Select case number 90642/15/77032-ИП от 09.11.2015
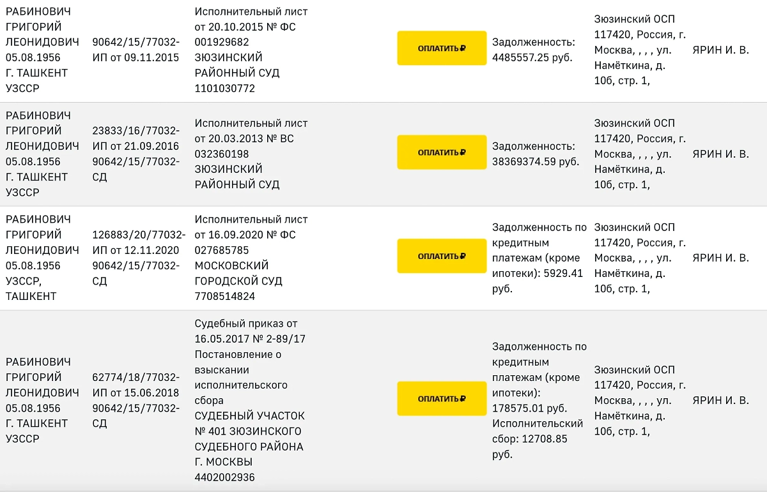Screen dimensions: 767x492 tap(136, 50)
